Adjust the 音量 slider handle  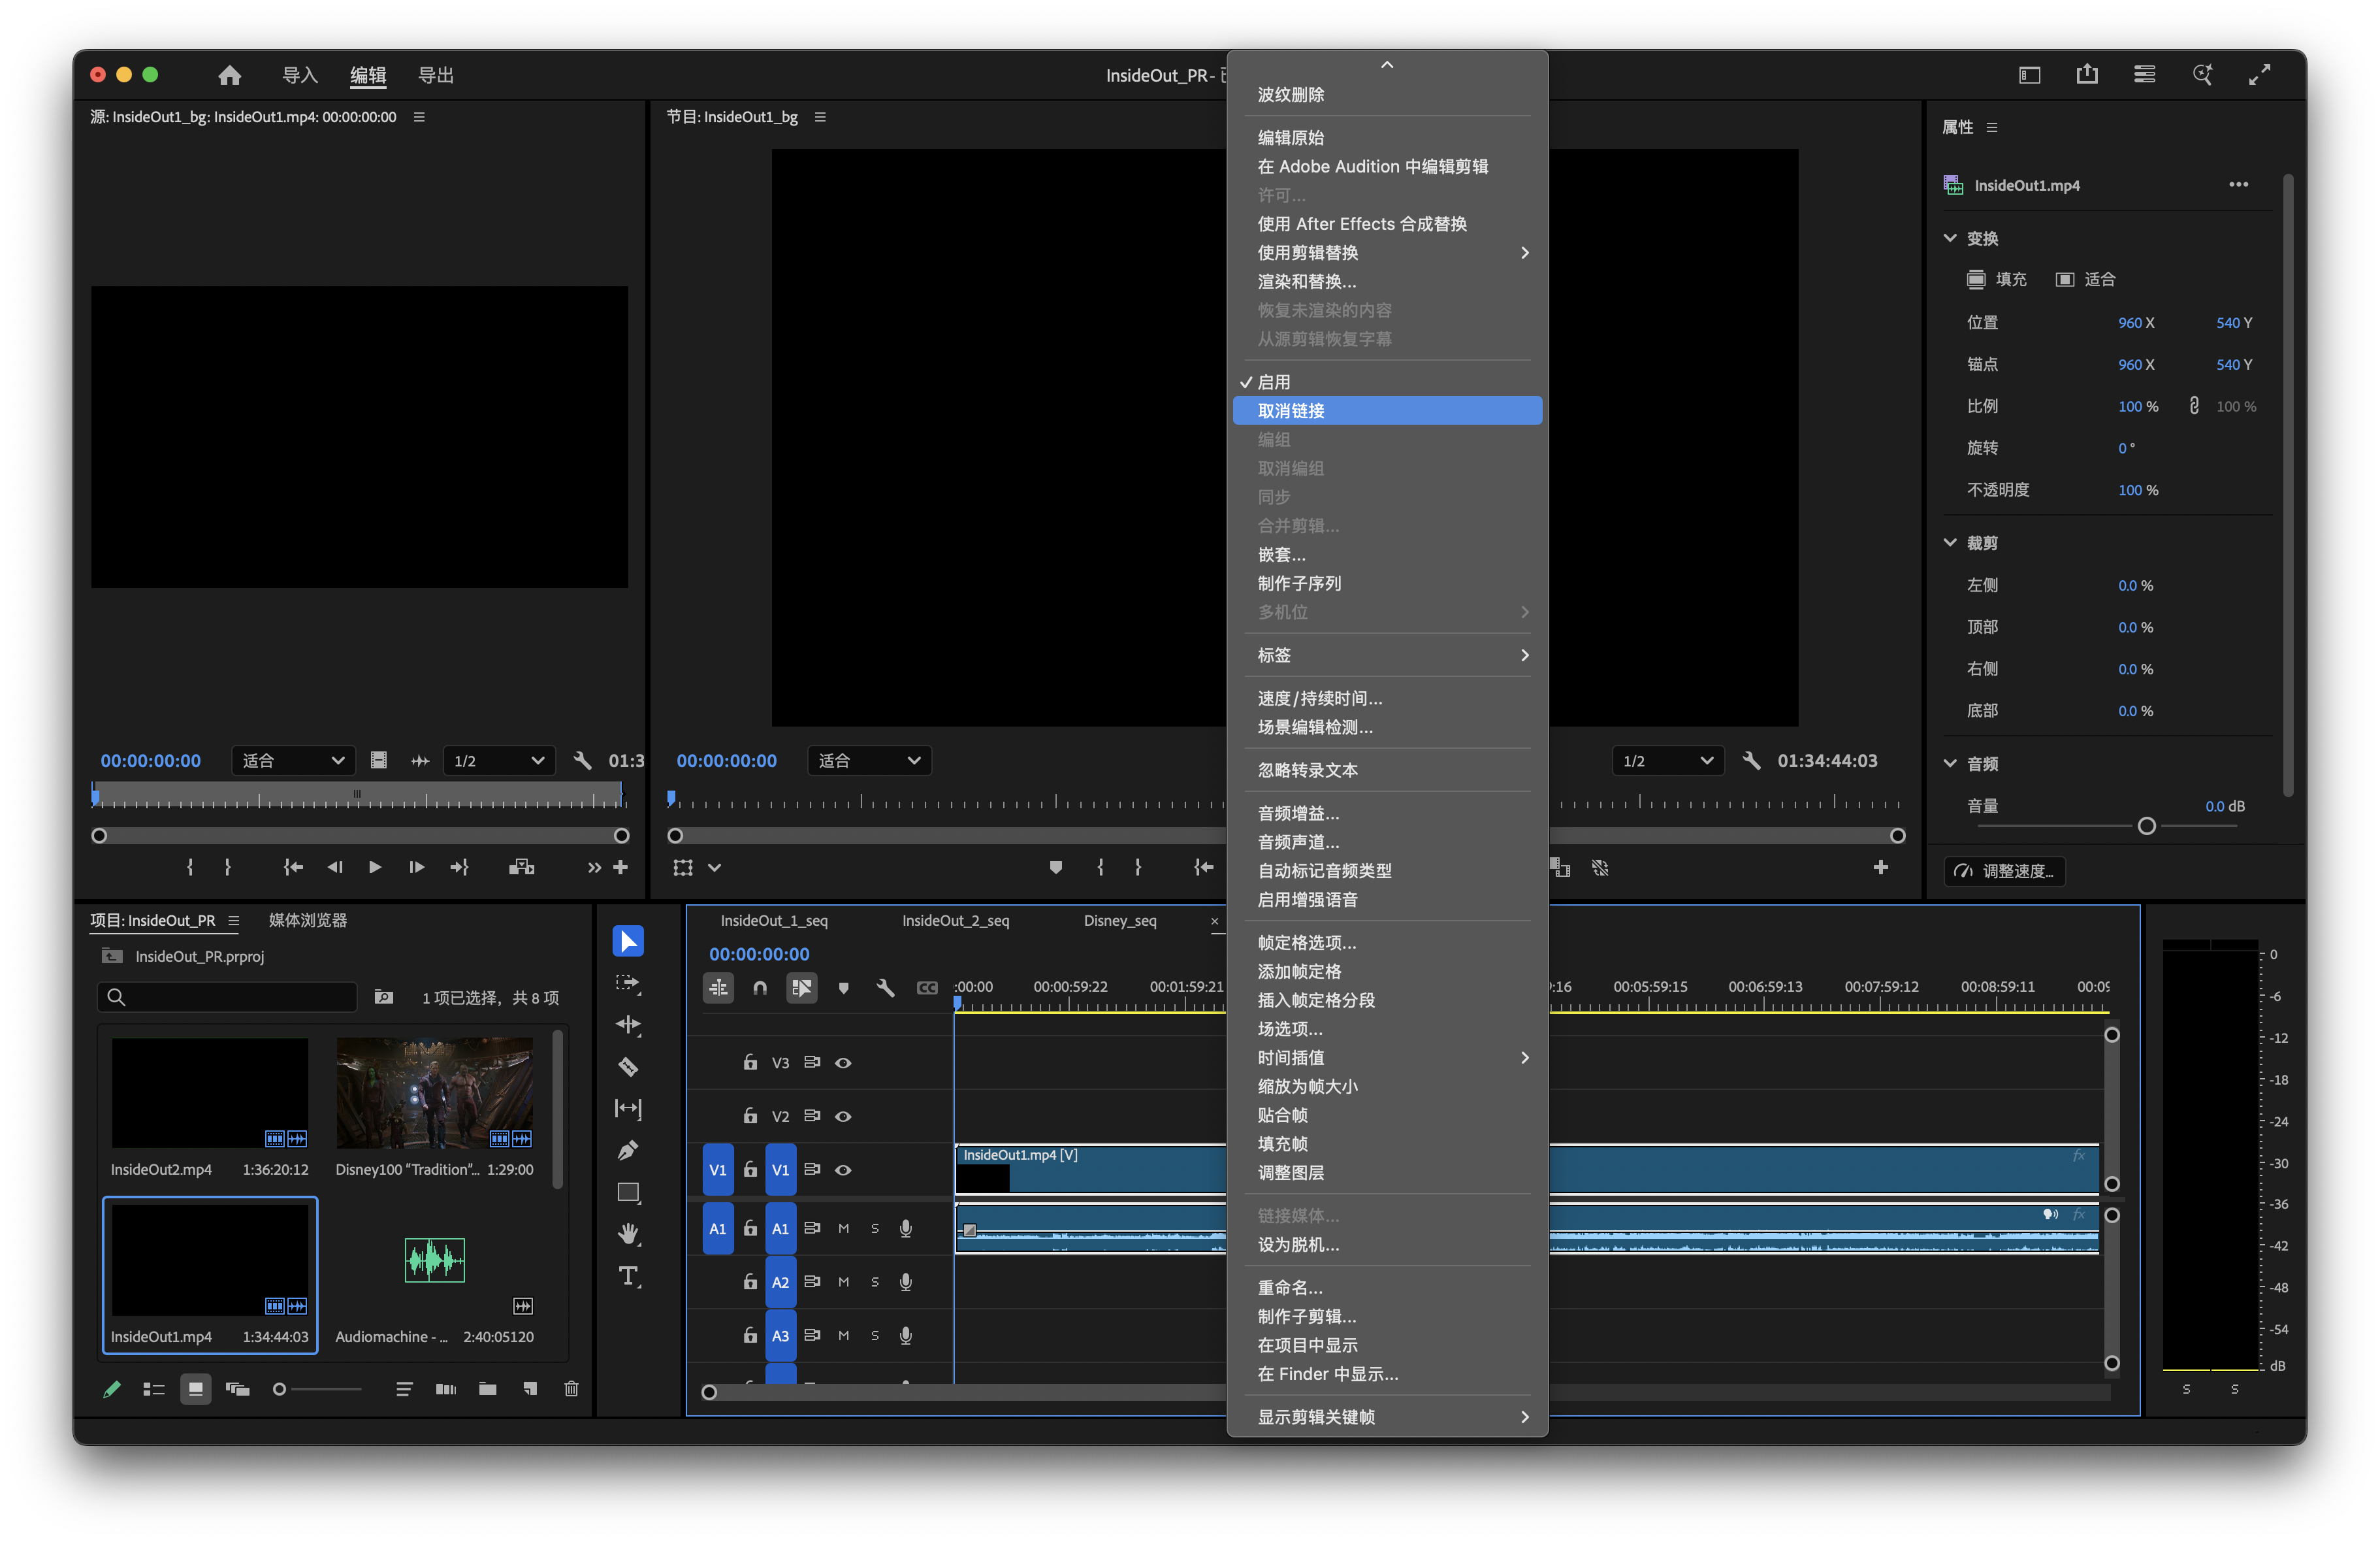2146,825
